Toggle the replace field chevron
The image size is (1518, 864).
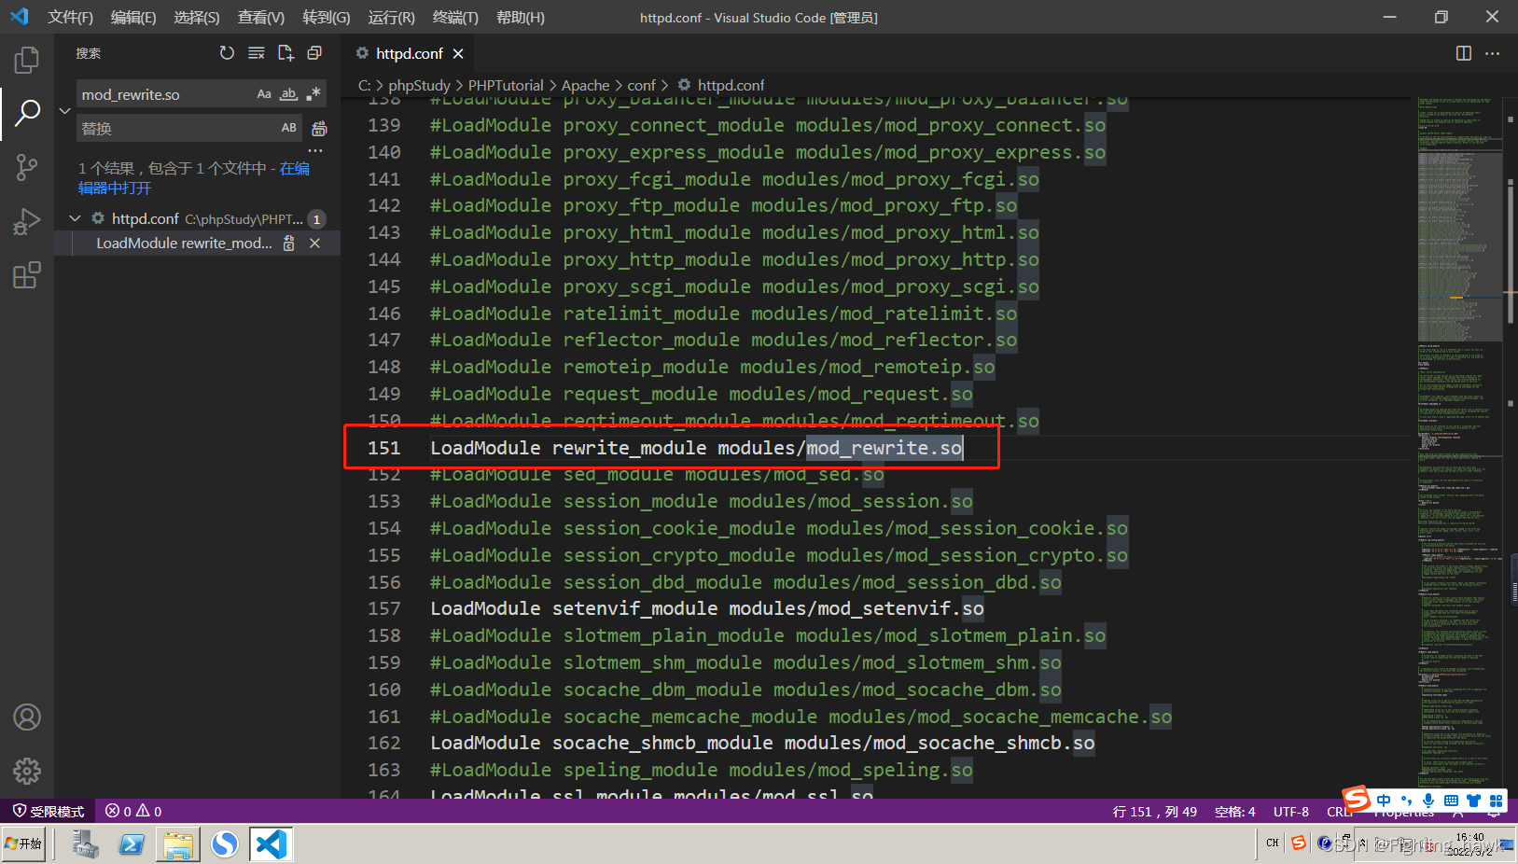pos(64,110)
